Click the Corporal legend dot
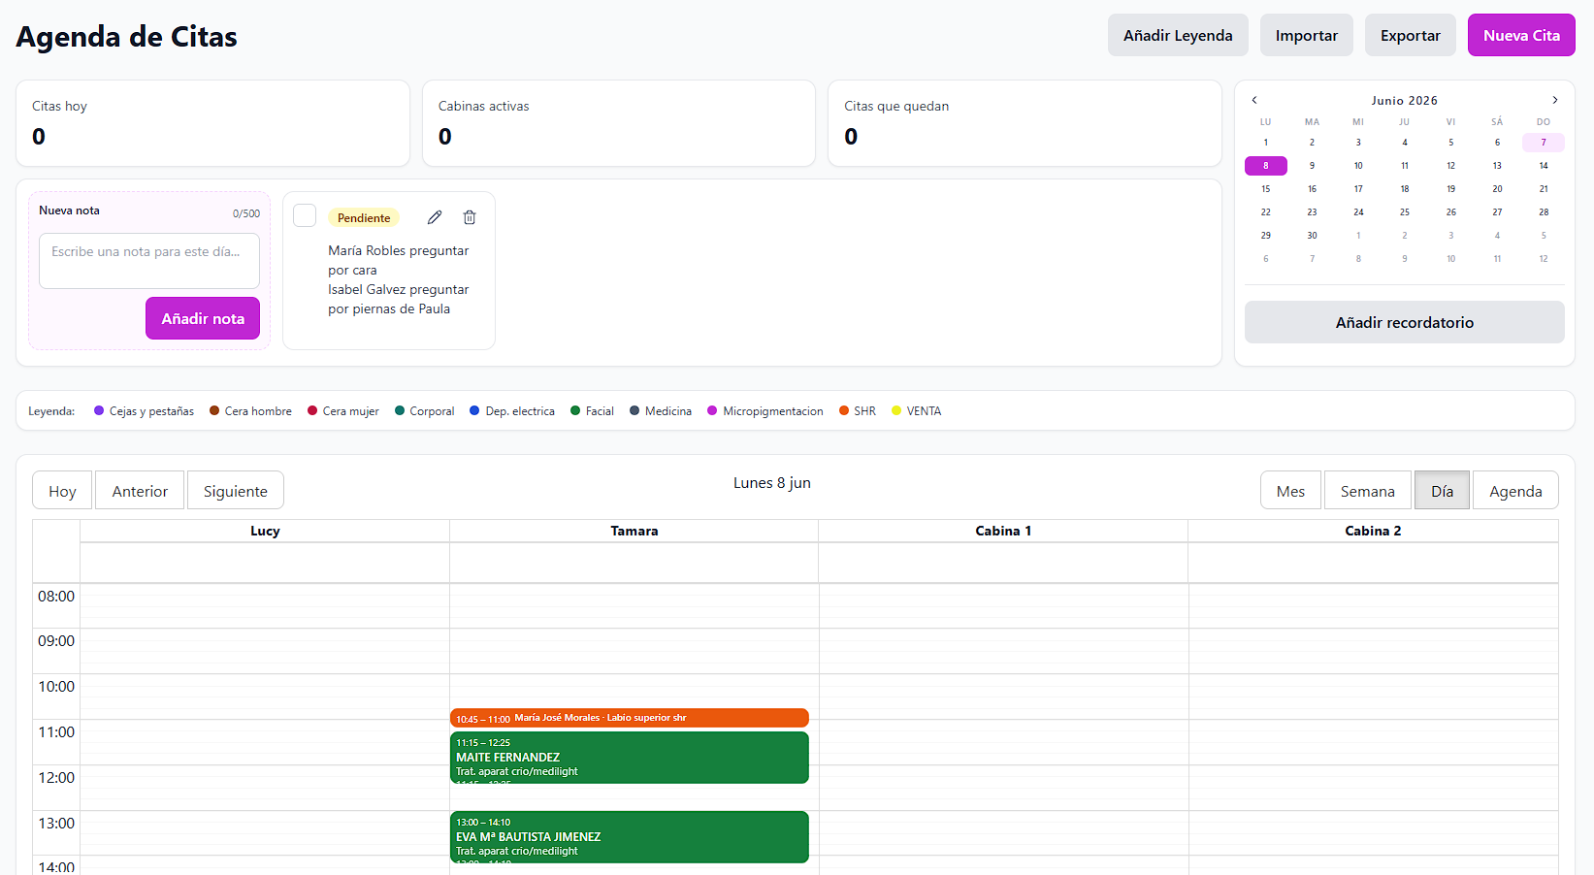Screen dimensions: 1594x875 pos(400,410)
